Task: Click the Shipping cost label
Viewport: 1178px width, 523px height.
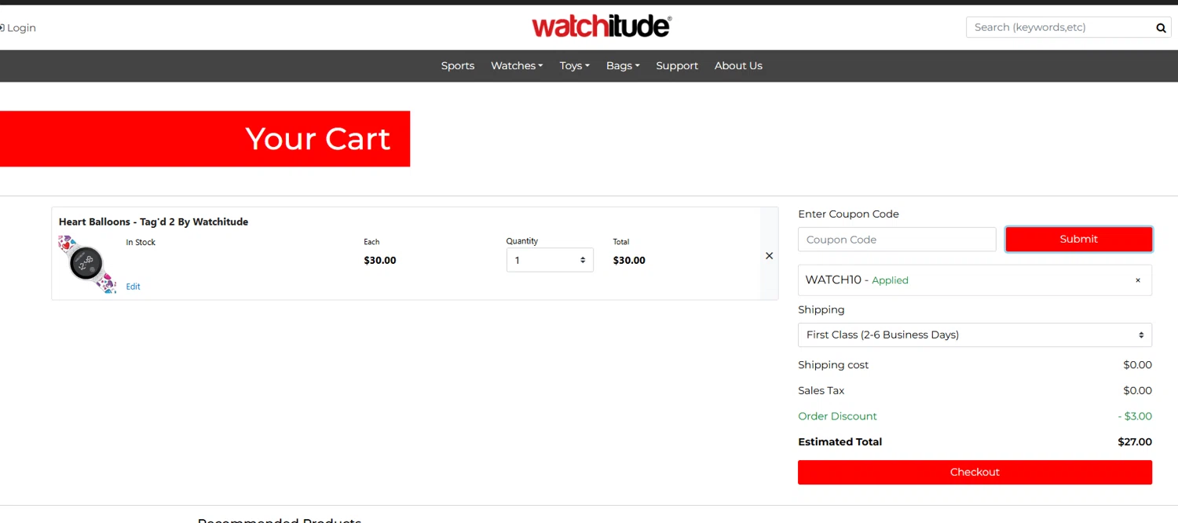Action: click(x=833, y=365)
